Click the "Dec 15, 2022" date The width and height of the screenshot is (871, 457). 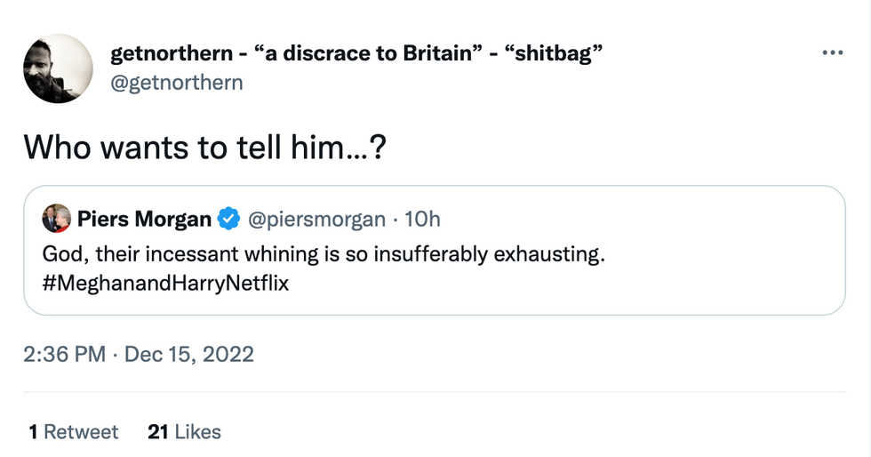coord(189,355)
